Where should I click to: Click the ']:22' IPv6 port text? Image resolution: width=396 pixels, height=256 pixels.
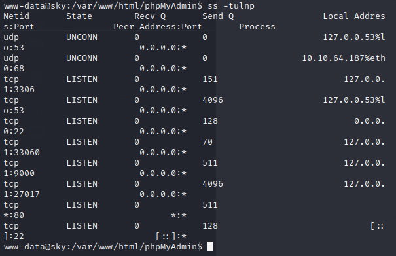click(x=14, y=236)
